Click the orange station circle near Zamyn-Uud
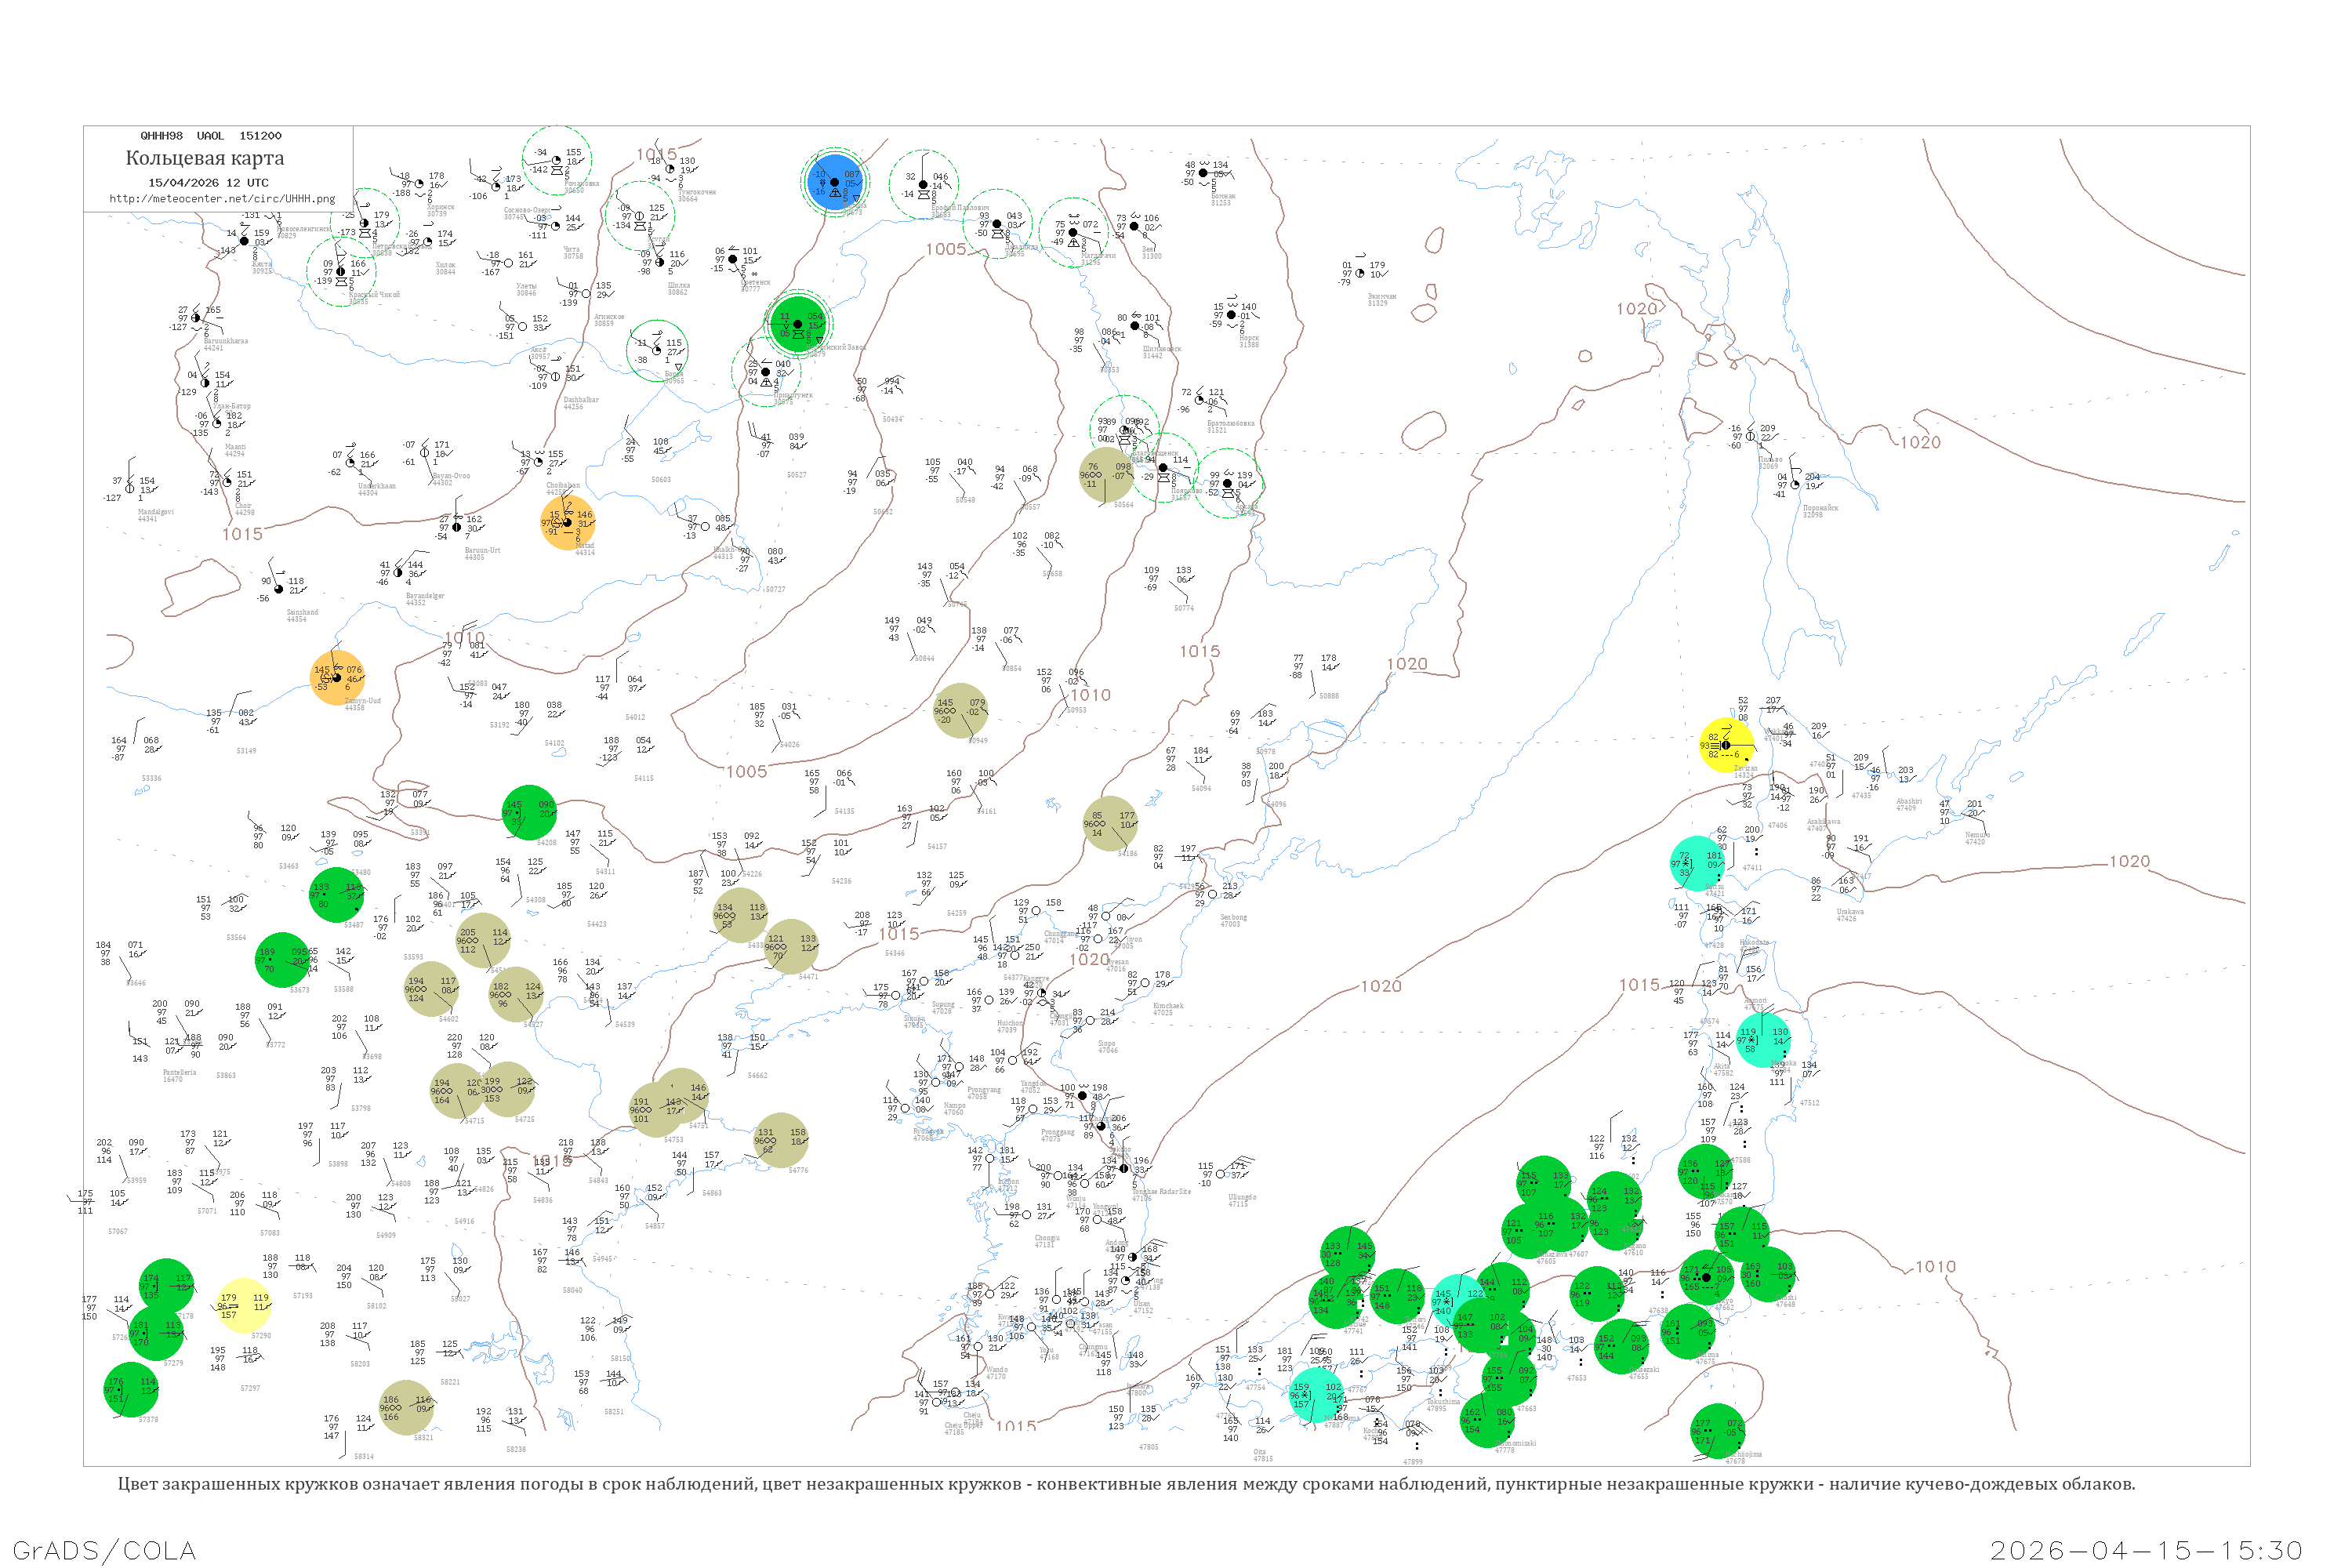Screen dimensions: 2352x1568 pos(337,677)
